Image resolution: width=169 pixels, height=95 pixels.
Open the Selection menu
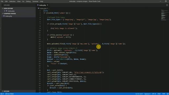(x=12, y=1)
